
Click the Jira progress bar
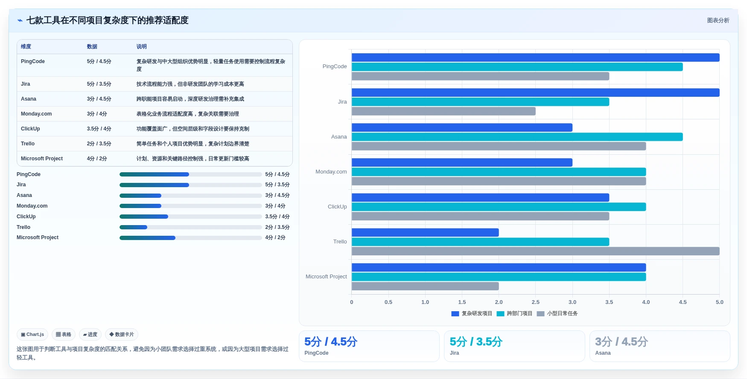(191, 185)
